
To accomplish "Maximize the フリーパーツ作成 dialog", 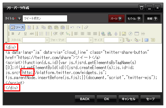I will coord(141,8).
